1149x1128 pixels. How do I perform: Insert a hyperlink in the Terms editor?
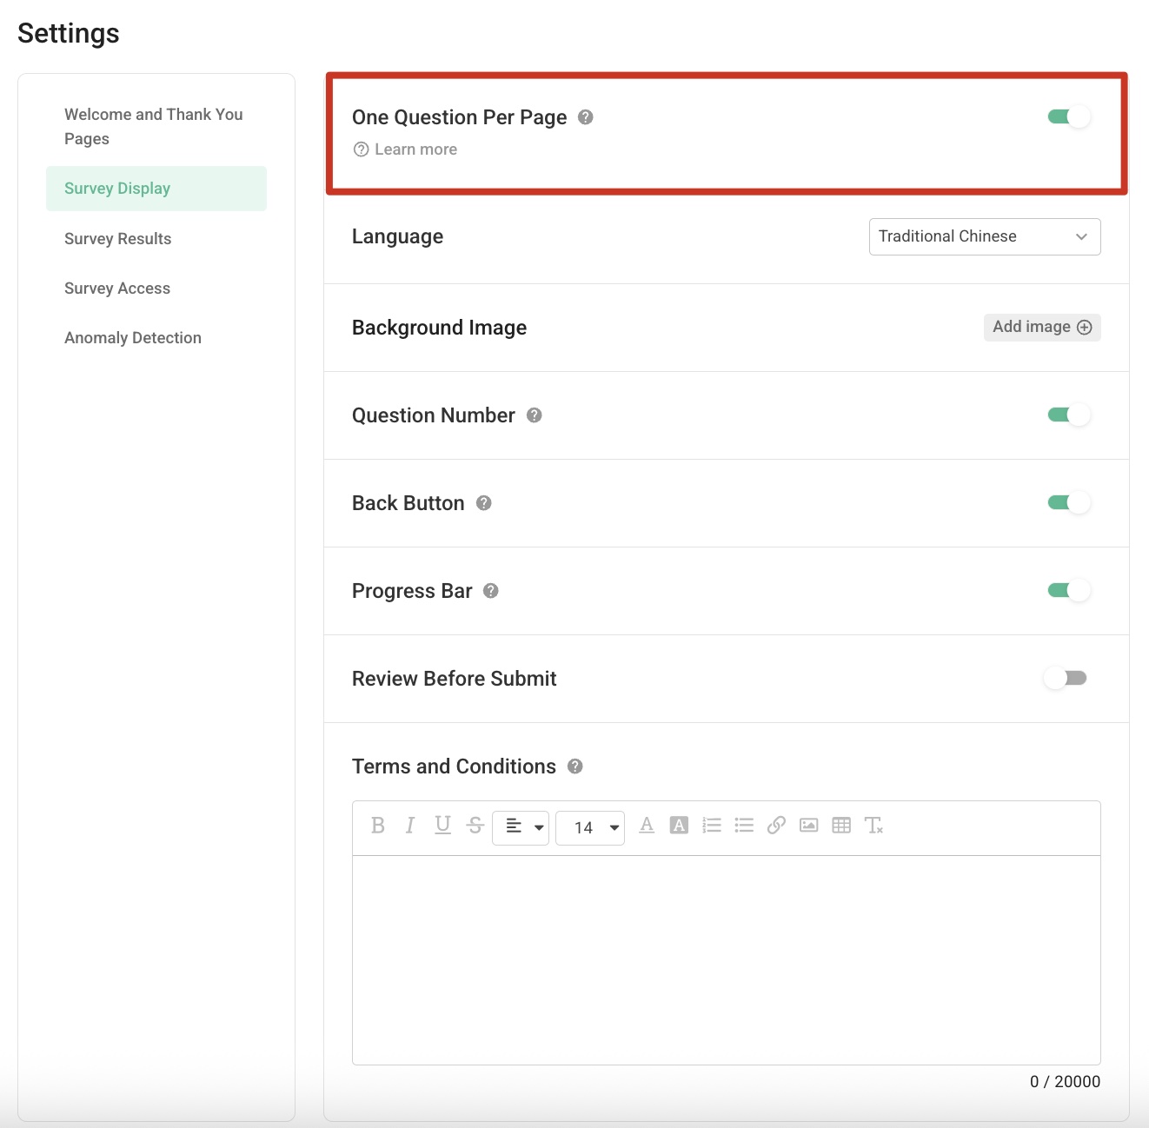[776, 826]
